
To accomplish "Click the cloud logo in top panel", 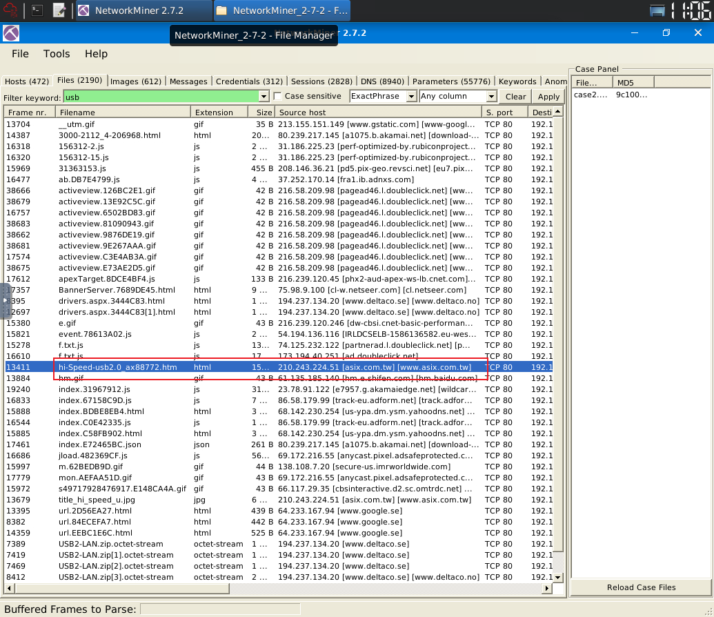I will pos(10,10).
